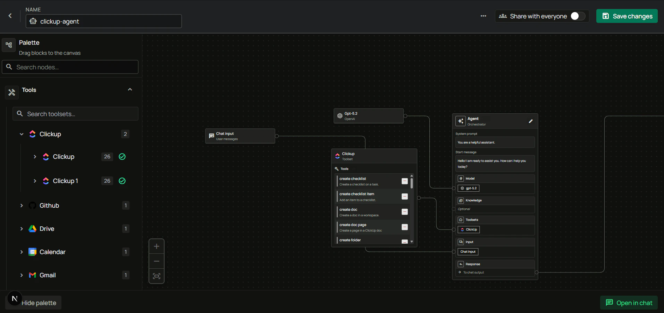Click the back arrow next to the agent name

pyautogui.click(x=10, y=16)
